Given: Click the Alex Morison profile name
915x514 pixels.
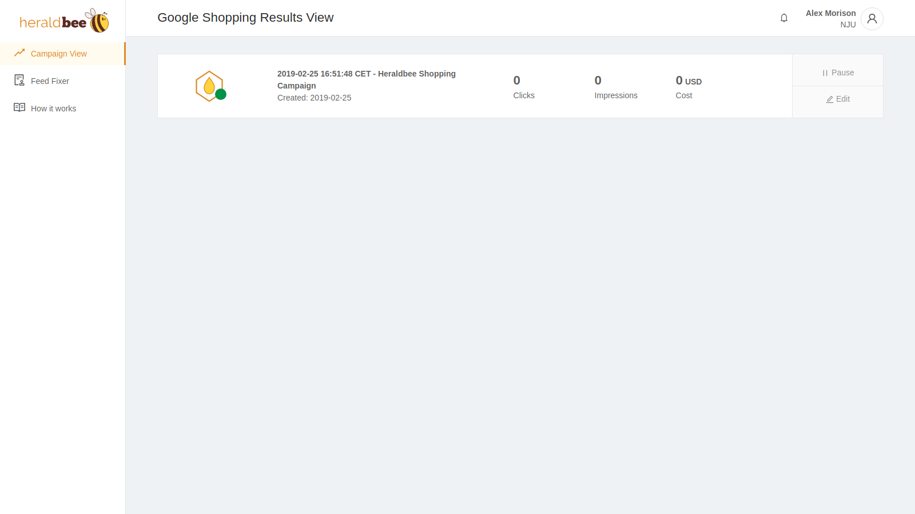Looking at the screenshot, I should coord(830,13).
